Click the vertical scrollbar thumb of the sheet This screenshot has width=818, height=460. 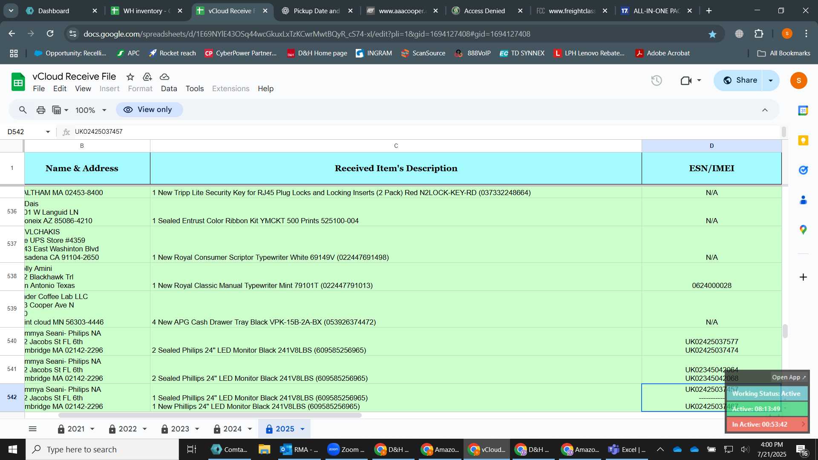coord(785,331)
